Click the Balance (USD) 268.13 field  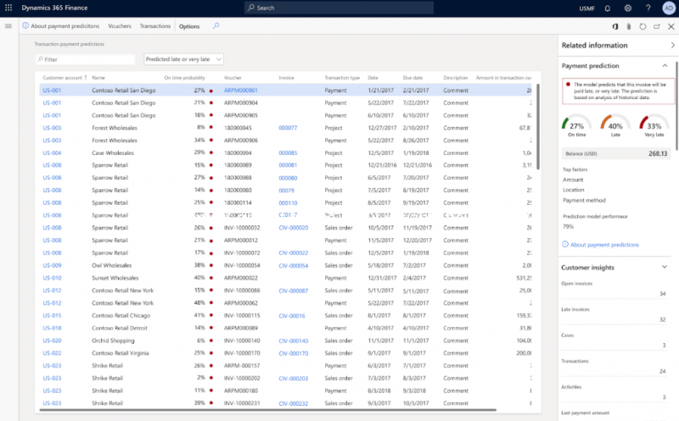[616, 153]
